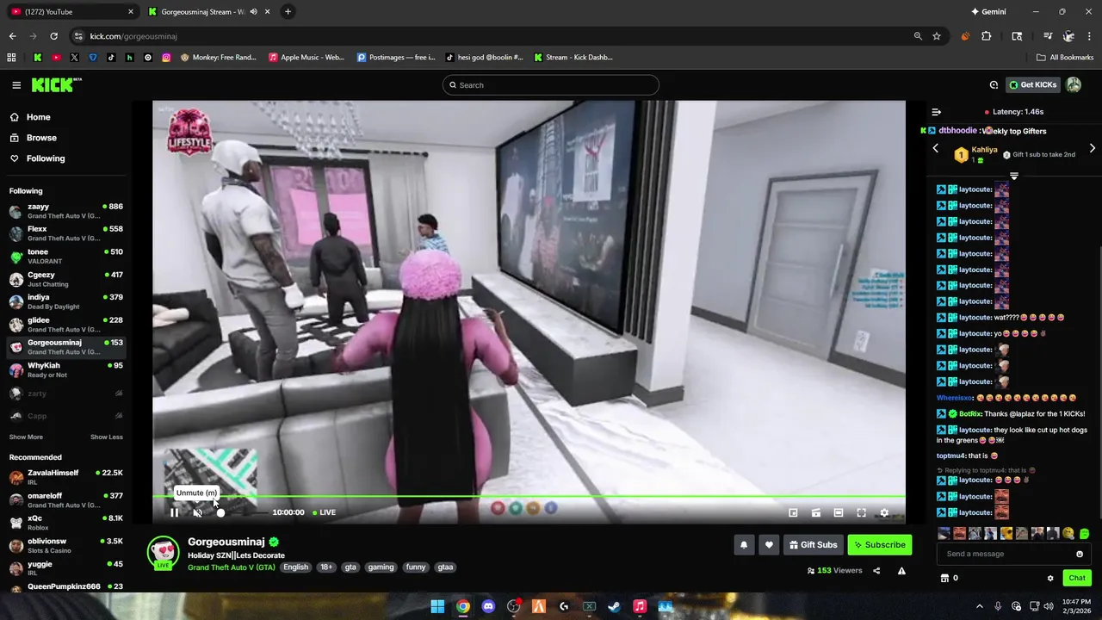The height and width of the screenshot is (620, 1102).
Task: Open the Stream - Kick Dashb... bookmark
Action: (x=573, y=58)
